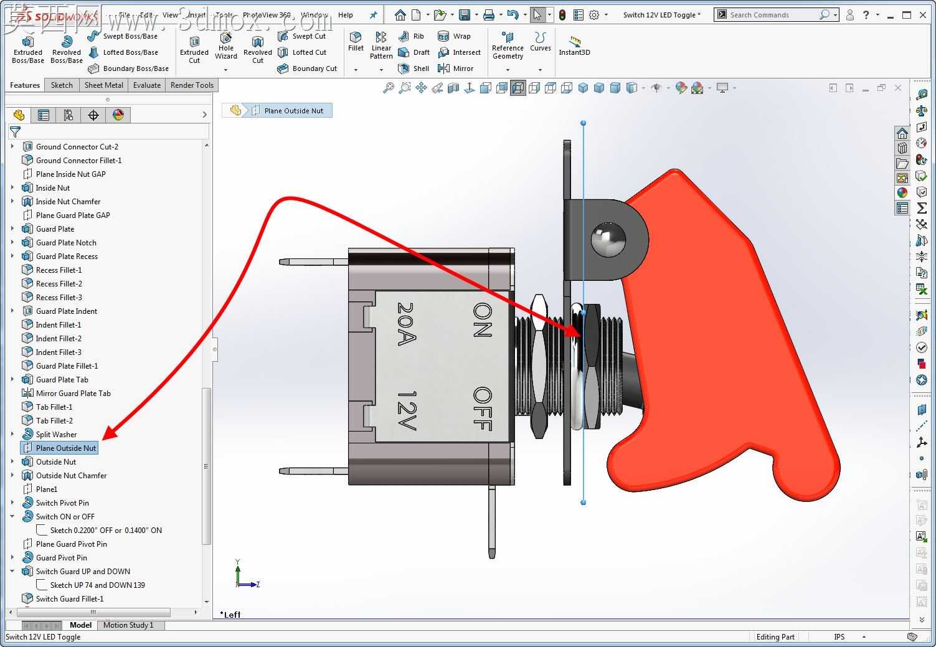This screenshot has height=647, width=936.
Task: Expand the Split Washer feature
Action: [x=12, y=434]
